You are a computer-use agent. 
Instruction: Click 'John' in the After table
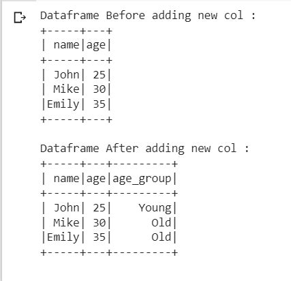pos(67,208)
